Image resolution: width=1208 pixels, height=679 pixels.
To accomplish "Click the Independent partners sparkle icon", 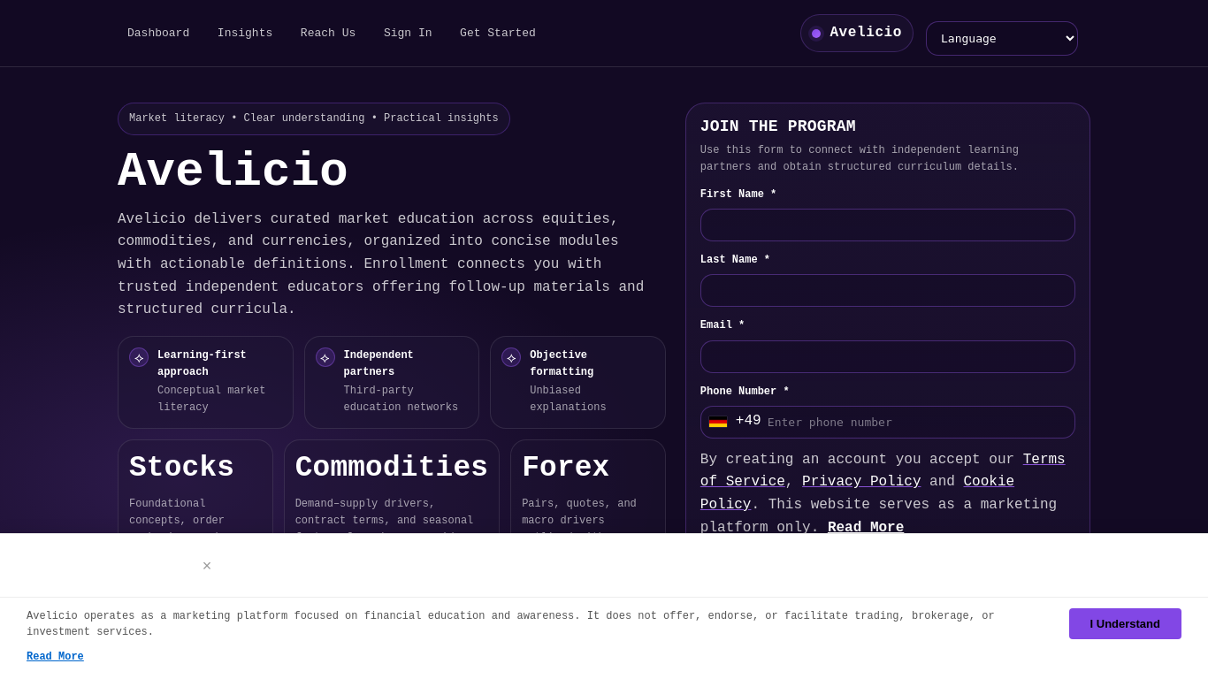I will point(325,357).
